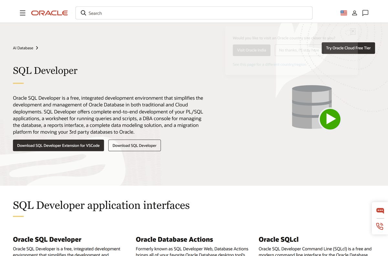Image resolution: width=388 pixels, height=256 pixels.
Task: Close the country site popup
Action: 353,31
